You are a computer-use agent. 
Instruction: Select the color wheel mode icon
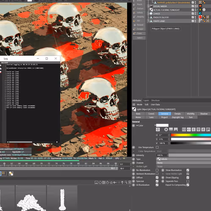(166, 130)
